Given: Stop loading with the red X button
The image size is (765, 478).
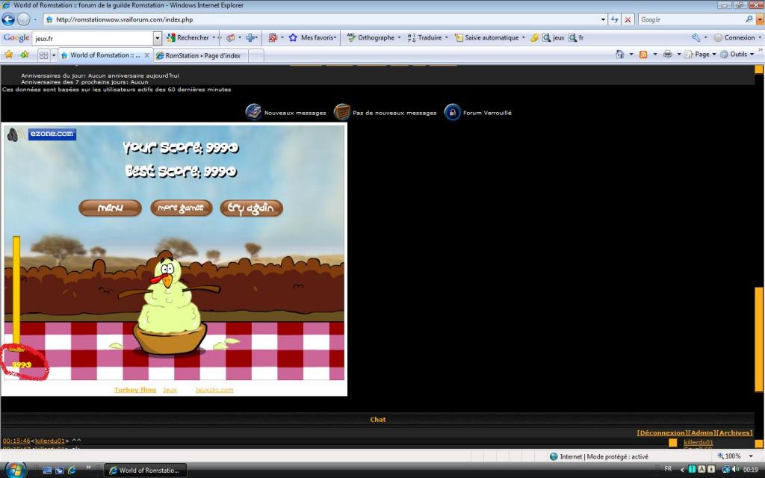Looking at the screenshot, I should coord(628,19).
